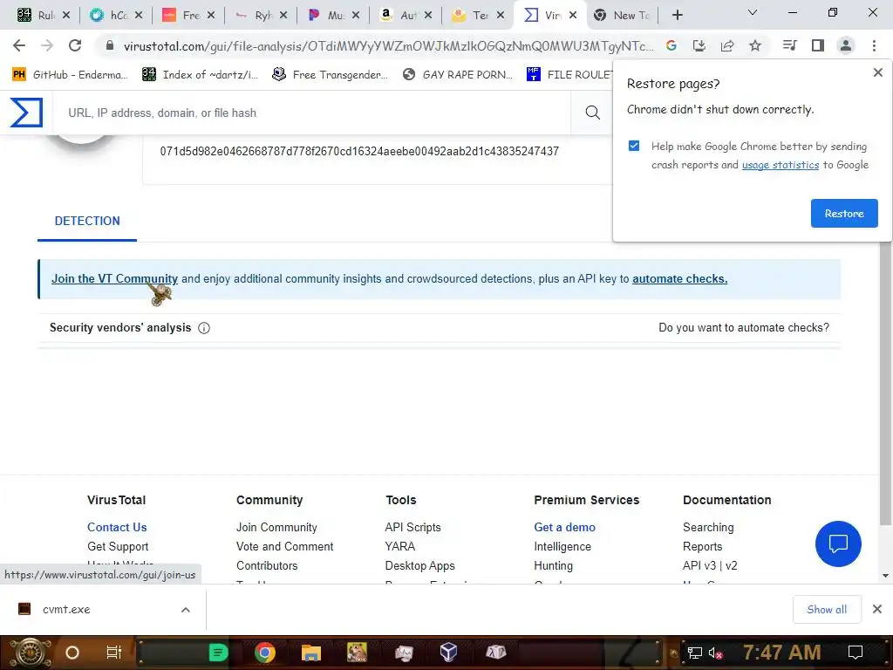Open the Hunting footer link
Screen dimensions: 893x670
click(x=553, y=565)
